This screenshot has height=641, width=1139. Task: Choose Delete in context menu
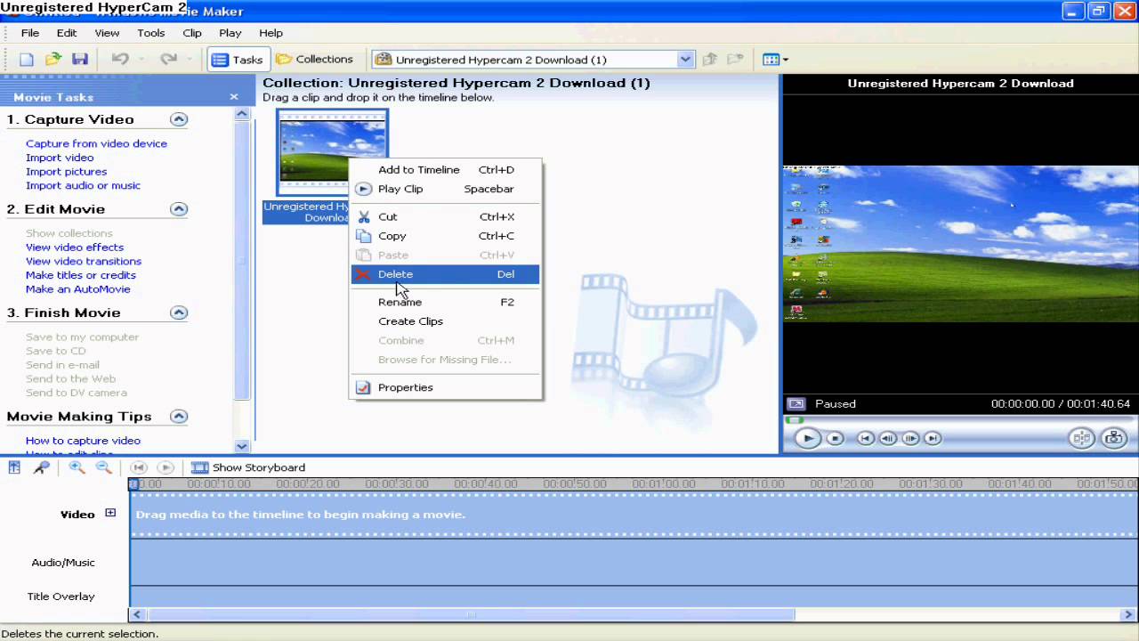pos(446,274)
